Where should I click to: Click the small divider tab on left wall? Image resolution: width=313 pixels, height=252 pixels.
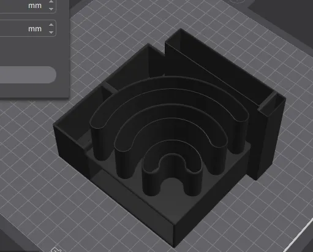click(110, 88)
